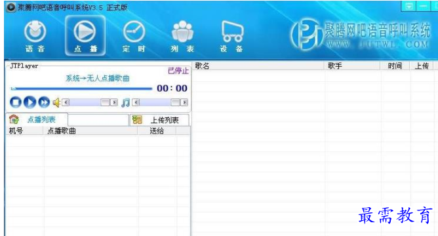Open the 列表 list section
438x236 pixels.
coord(183,36)
